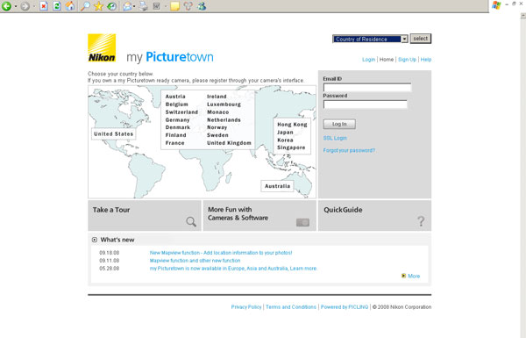Viewport: 526px width, 338px height.
Task: Open Search with the magnifying glass toolbar icon
Action: point(85,6)
